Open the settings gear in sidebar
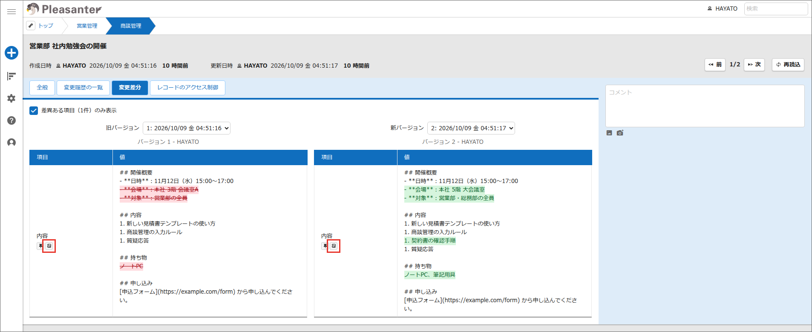The height and width of the screenshot is (332, 812). pyautogui.click(x=12, y=98)
